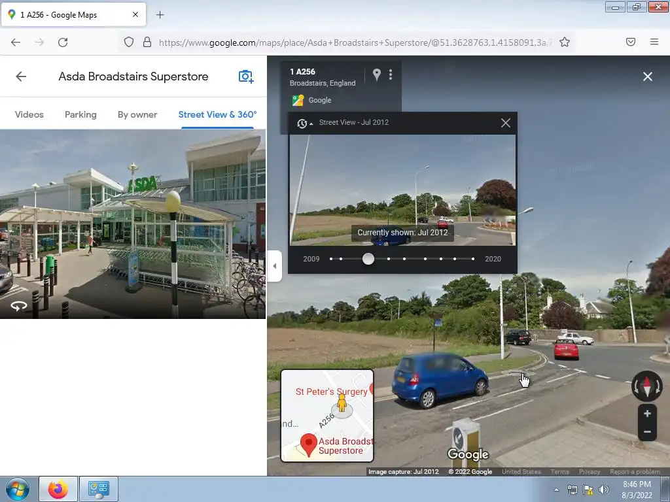Click the taskbar clock showing 8:46 PM

tap(637, 490)
